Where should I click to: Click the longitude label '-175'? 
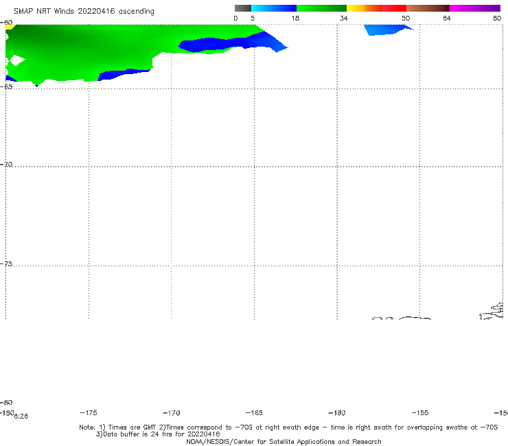coord(89,413)
